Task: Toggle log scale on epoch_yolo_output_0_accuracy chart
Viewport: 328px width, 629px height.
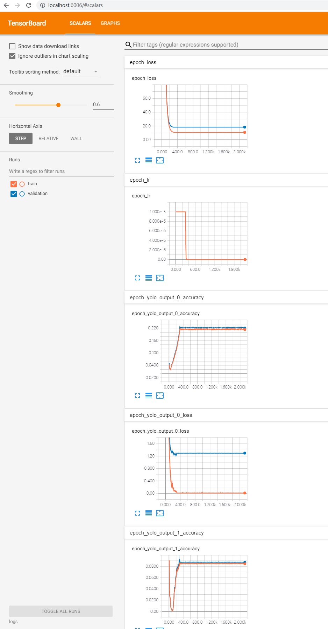Action: pos(149,396)
